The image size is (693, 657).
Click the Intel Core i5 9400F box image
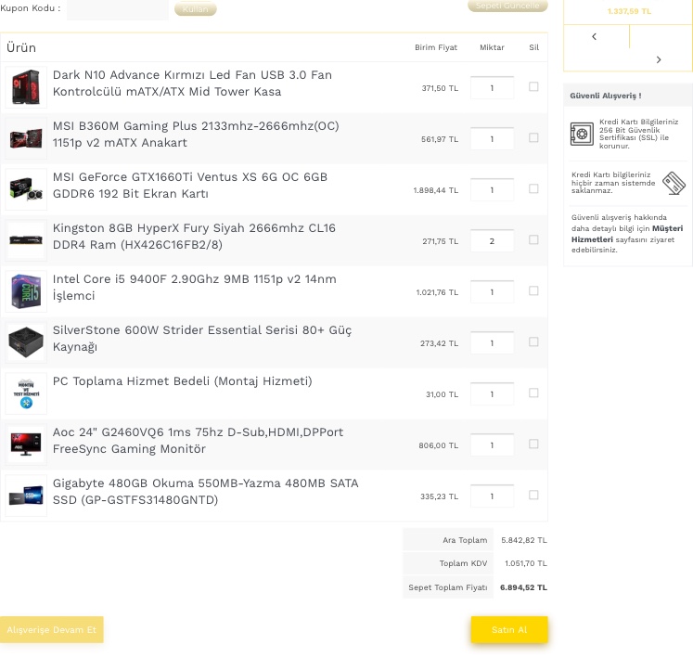pyautogui.click(x=26, y=291)
